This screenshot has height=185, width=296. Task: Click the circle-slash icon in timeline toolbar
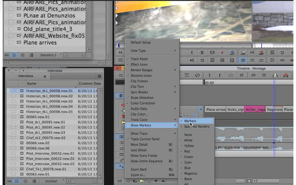tap(198, 75)
